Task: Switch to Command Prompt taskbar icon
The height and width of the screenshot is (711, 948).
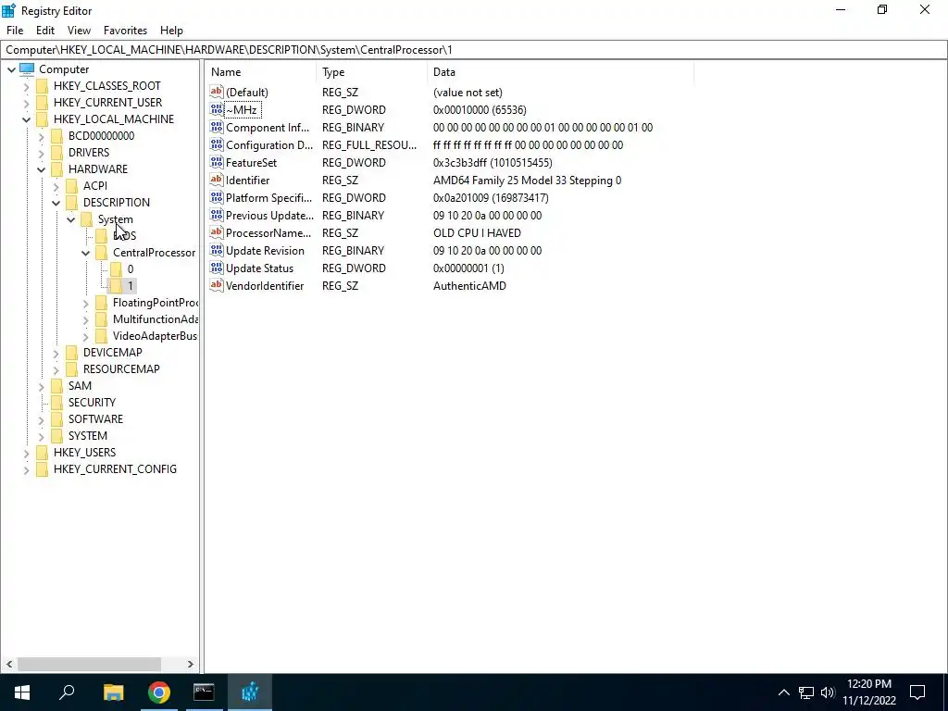Action: tap(204, 692)
